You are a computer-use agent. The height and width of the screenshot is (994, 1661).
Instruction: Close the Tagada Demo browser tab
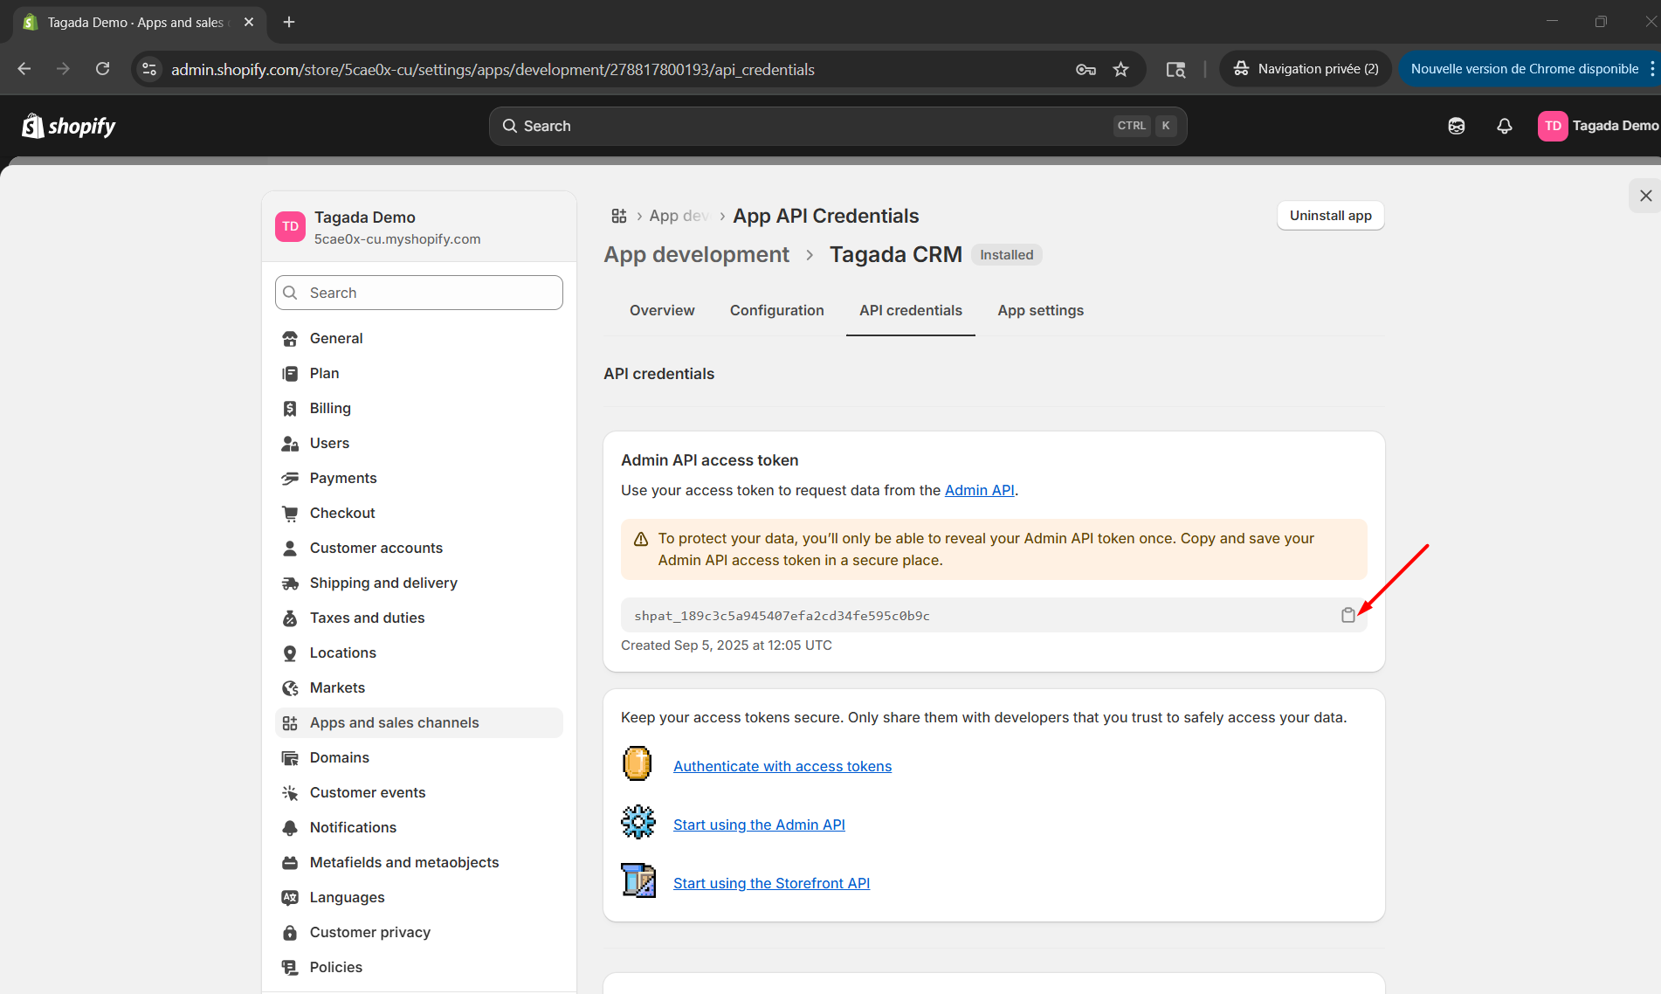(x=249, y=22)
